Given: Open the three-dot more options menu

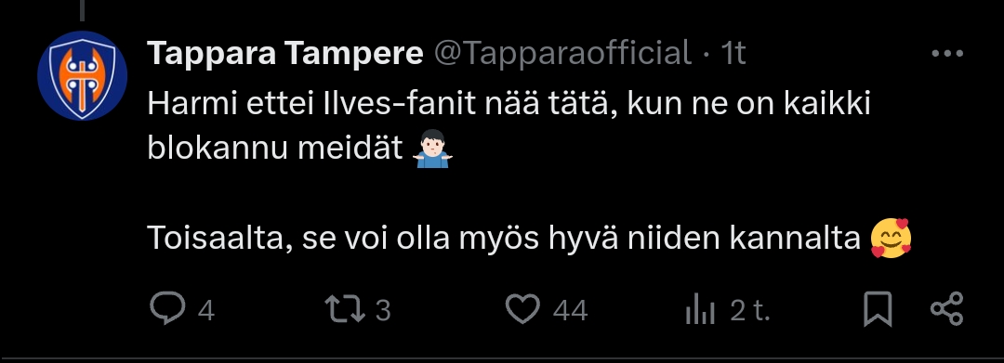Looking at the screenshot, I should tap(947, 54).
